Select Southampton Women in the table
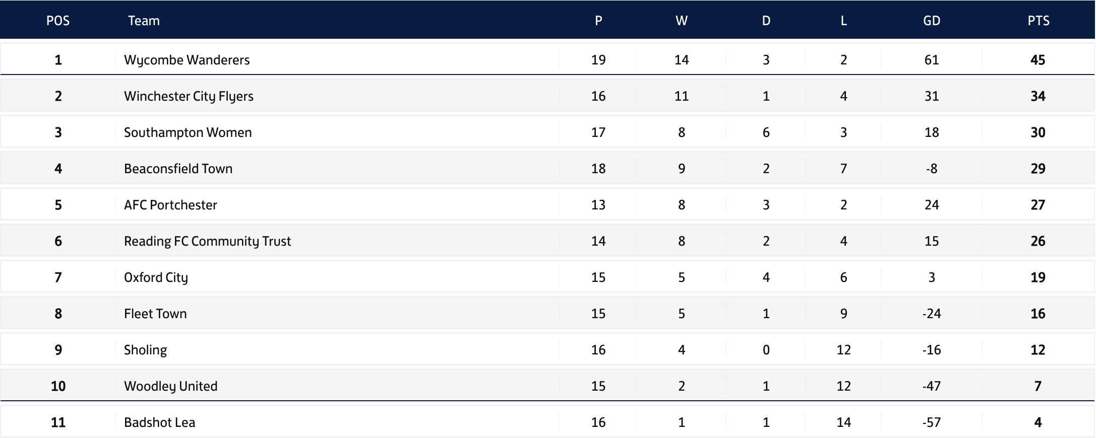The height and width of the screenshot is (438, 1096). coord(188,132)
